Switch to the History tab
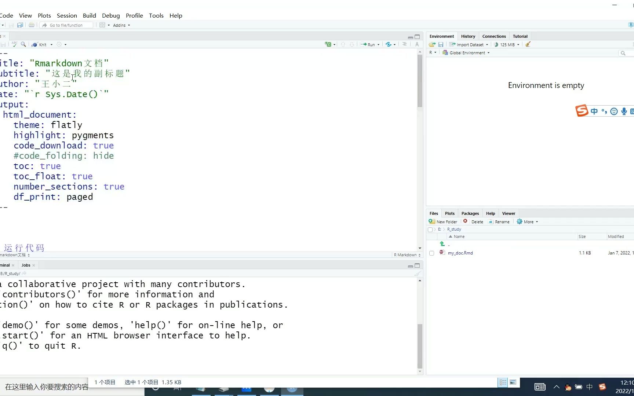This screenshot has width=634, height=396. click(x=468, y=36)
